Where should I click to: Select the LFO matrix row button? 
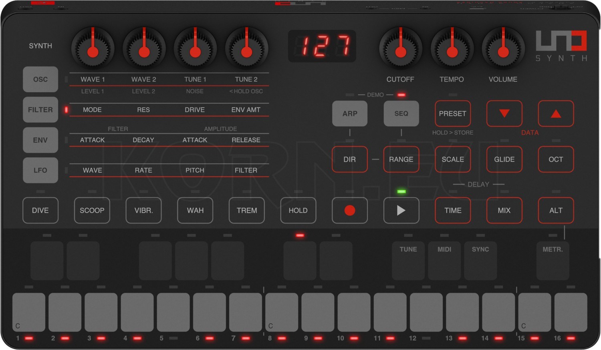pyautogui.click(x=40, y=170)
